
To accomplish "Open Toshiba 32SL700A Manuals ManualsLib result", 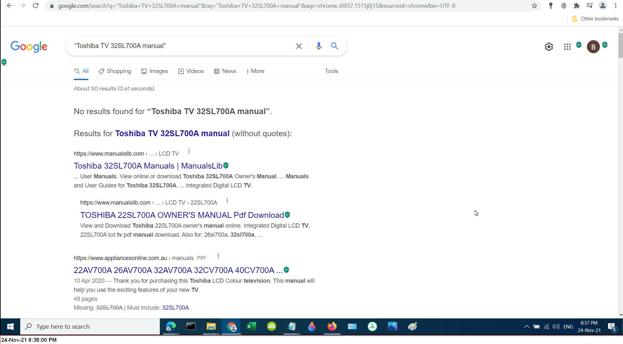I will click(x=148, y=166).
